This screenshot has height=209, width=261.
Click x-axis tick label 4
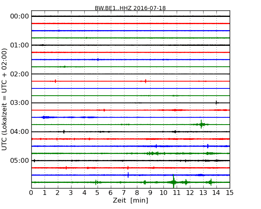click(x=84, y=193)
